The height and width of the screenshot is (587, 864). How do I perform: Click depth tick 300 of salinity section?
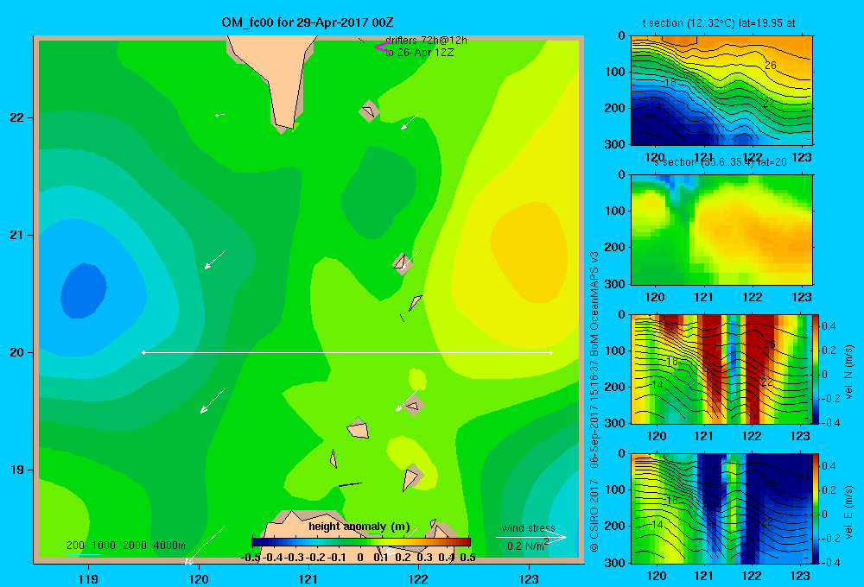[615, 284]
